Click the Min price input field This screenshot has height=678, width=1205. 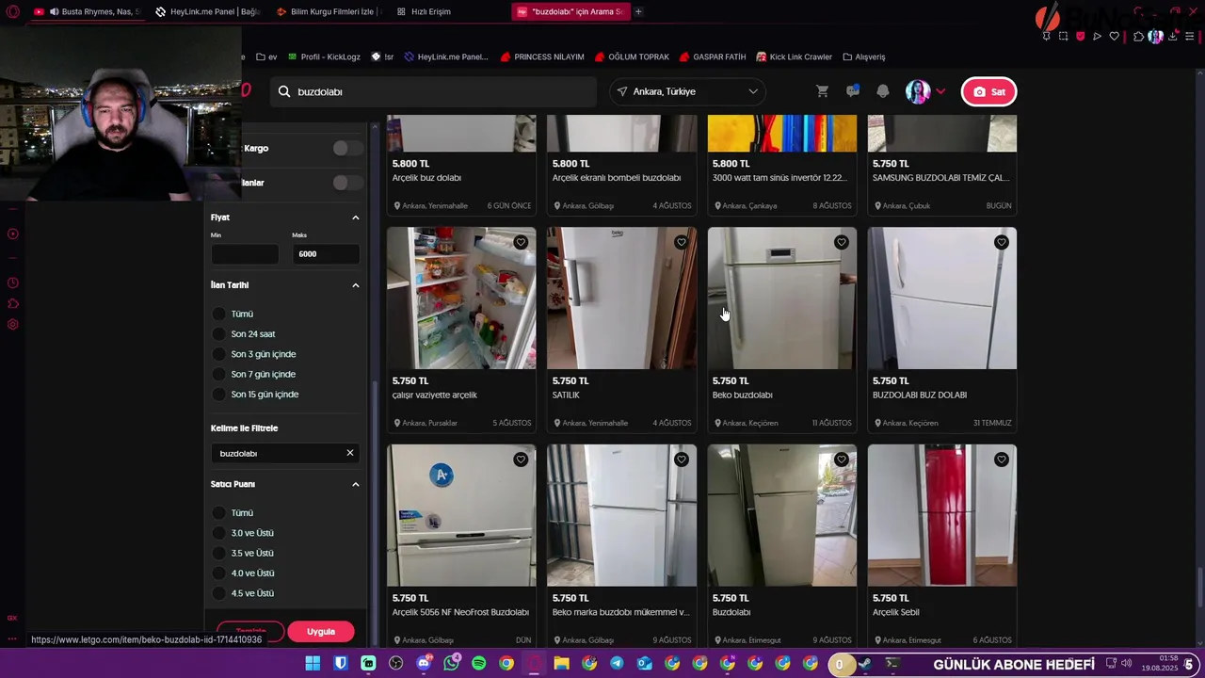point(245,254)
